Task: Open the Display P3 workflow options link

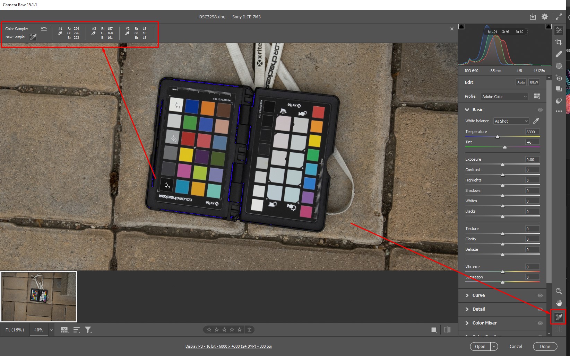Action: pos(228,346)
